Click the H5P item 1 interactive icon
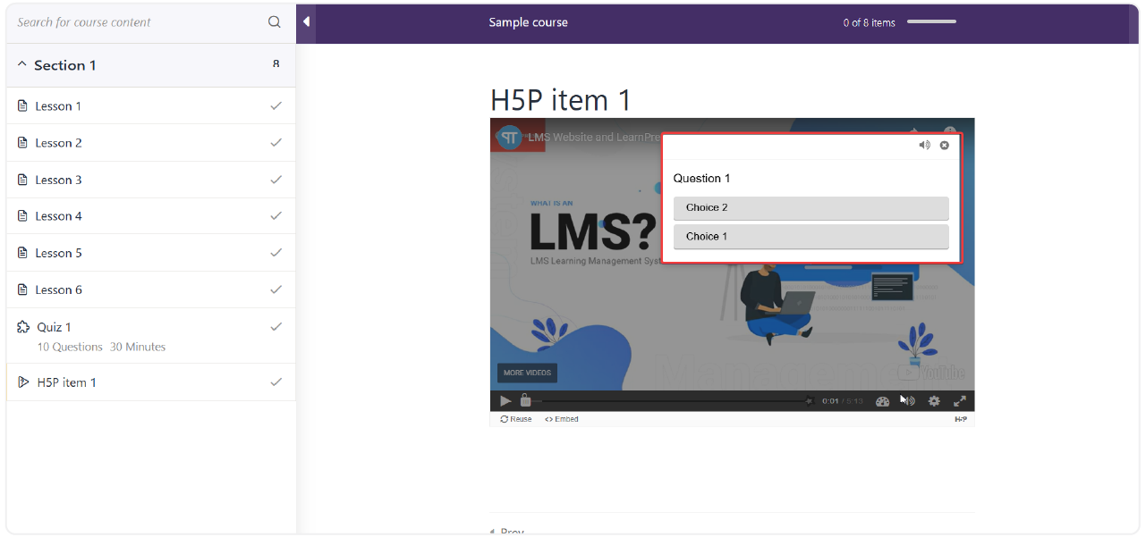The width and height of the screenshot is (1146, 537). click(x=22, y=382)
